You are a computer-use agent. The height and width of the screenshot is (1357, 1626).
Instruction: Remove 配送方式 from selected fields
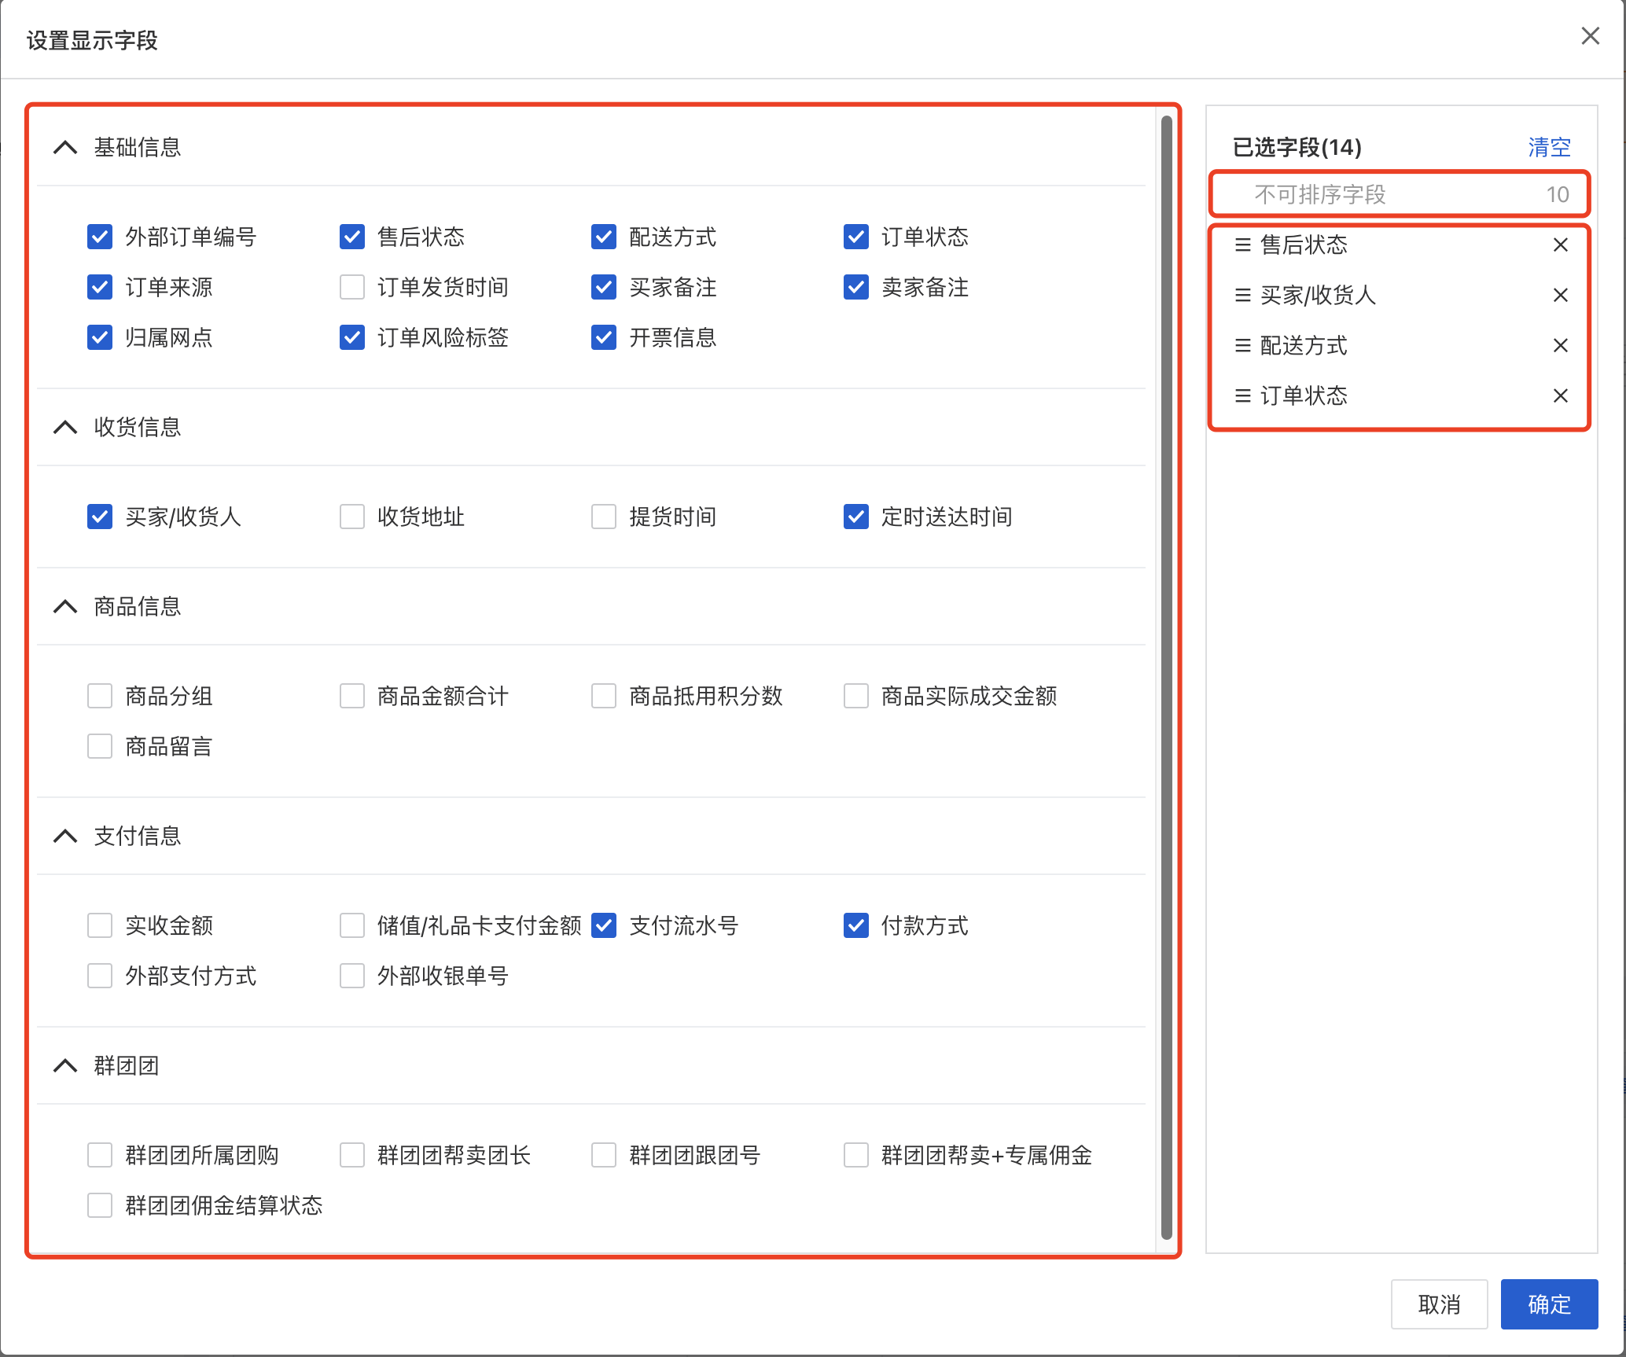coord(1560,346)
